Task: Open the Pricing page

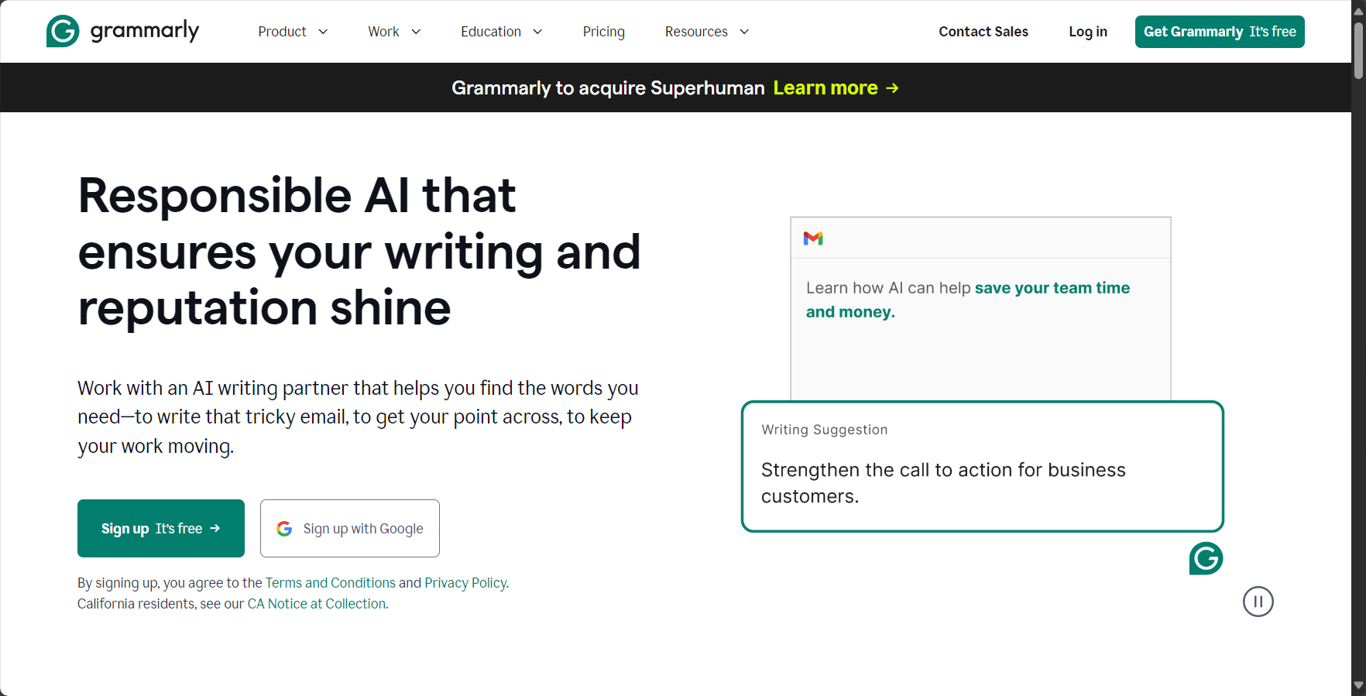Action: (x=604, y=32)
